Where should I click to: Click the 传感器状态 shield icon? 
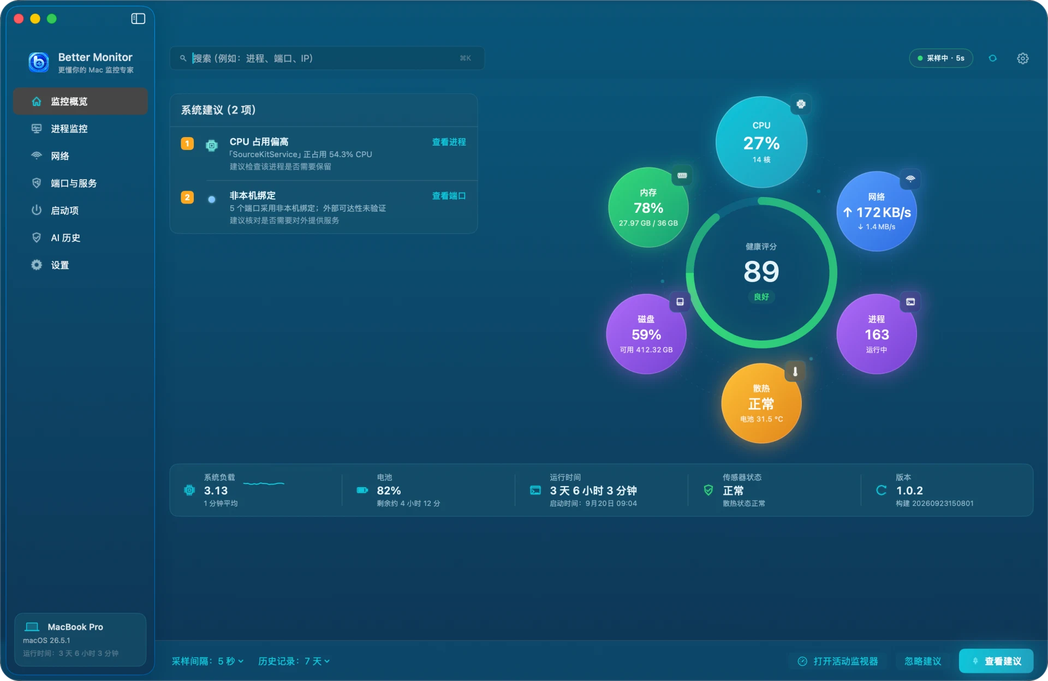[x=708, y=490]
